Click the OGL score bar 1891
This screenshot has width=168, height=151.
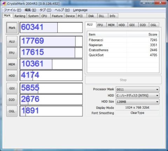tap(51, 111)
